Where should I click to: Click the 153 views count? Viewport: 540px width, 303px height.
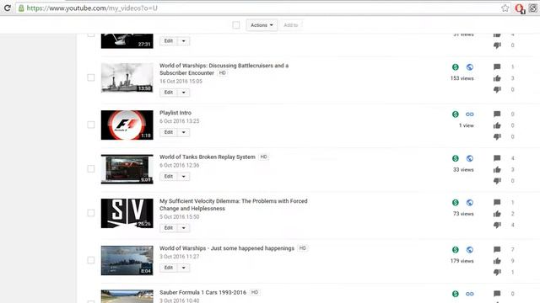pos(462,78)
